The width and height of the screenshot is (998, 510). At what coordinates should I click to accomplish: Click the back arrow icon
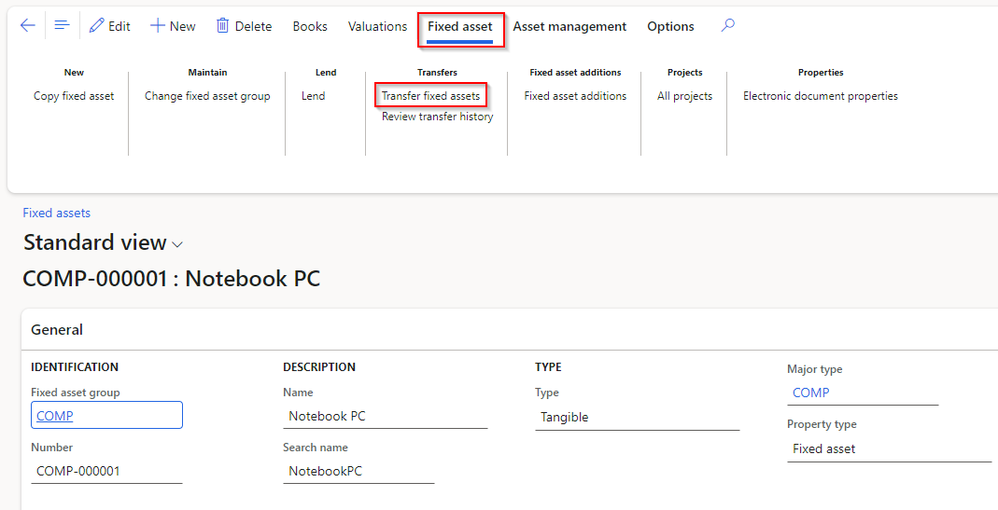click(27, 25)
